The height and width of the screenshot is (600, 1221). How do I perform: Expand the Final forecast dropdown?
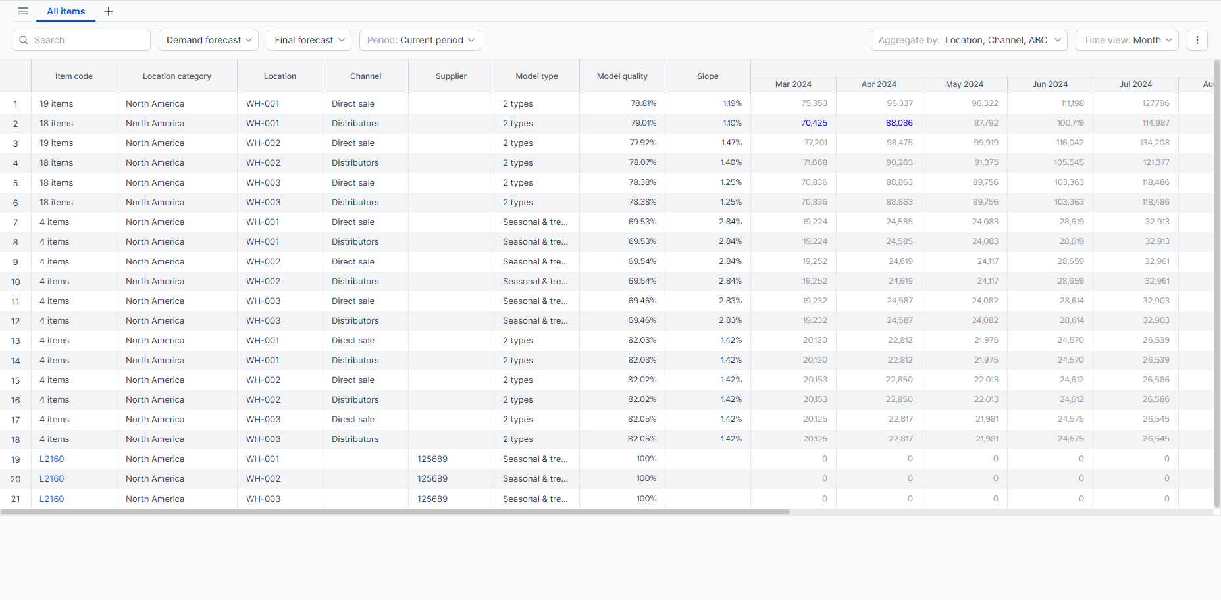[309, 40]
